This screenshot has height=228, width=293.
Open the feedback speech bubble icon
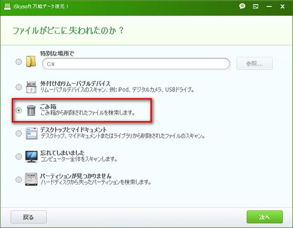pyautogui.click(x=242, y=6)
